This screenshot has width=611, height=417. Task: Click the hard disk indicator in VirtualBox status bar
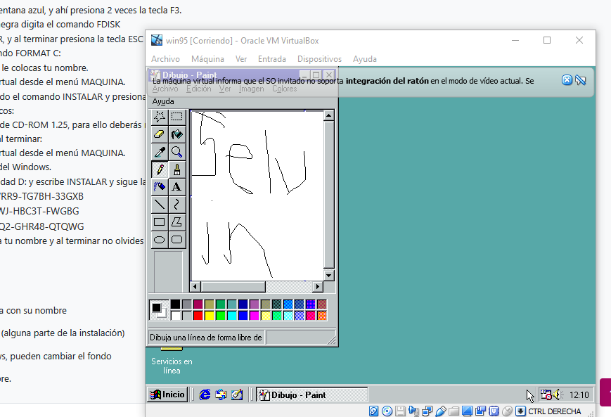tap(373, 411)
